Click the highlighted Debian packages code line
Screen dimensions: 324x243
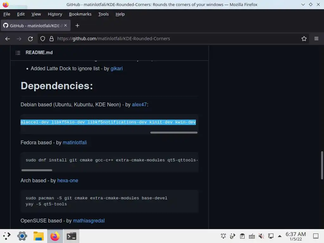point(108,122)
